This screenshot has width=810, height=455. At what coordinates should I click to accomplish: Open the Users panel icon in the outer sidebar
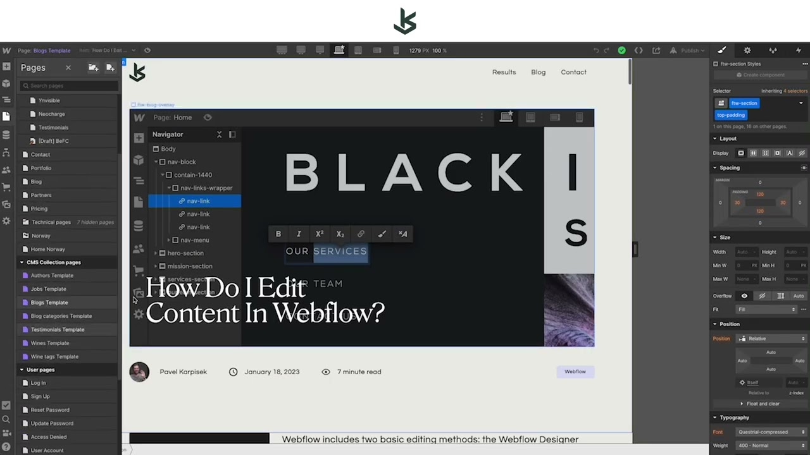pyautogui.click(x=6, y=170)
